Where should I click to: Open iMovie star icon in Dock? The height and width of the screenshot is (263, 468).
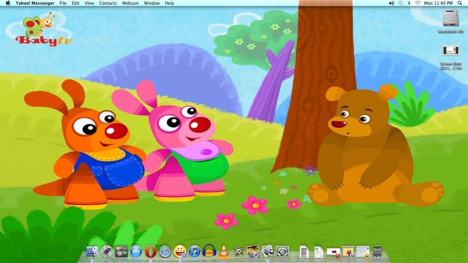click(x=238, y=252)
